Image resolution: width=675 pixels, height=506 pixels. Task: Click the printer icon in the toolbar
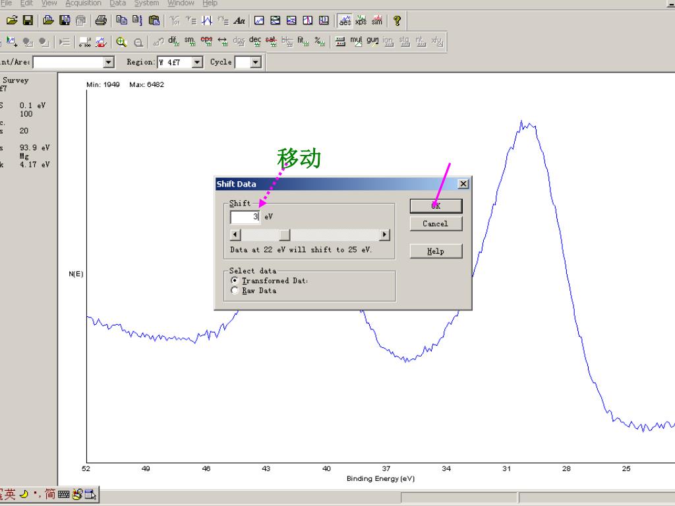click(101, 20)
